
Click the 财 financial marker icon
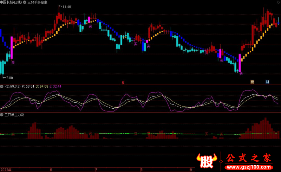pos(267,82)
